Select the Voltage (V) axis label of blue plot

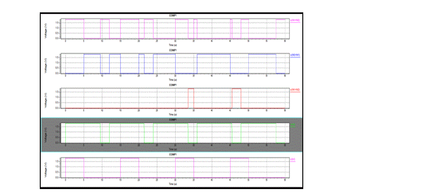[45, 63]
